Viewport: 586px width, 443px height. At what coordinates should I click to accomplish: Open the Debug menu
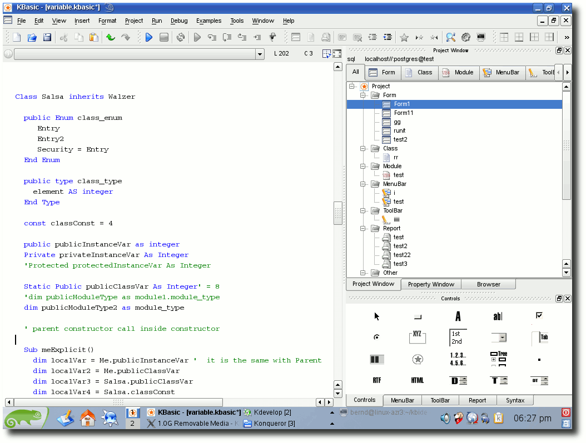click(x=179, y=21)
